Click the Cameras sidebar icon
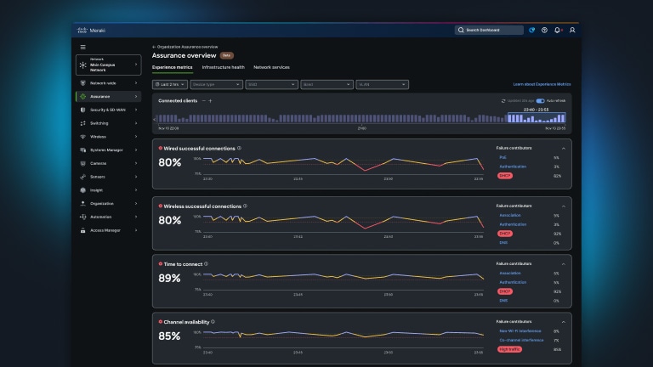The height and width of the screenshot is (367, 653). tap(82, 163)
